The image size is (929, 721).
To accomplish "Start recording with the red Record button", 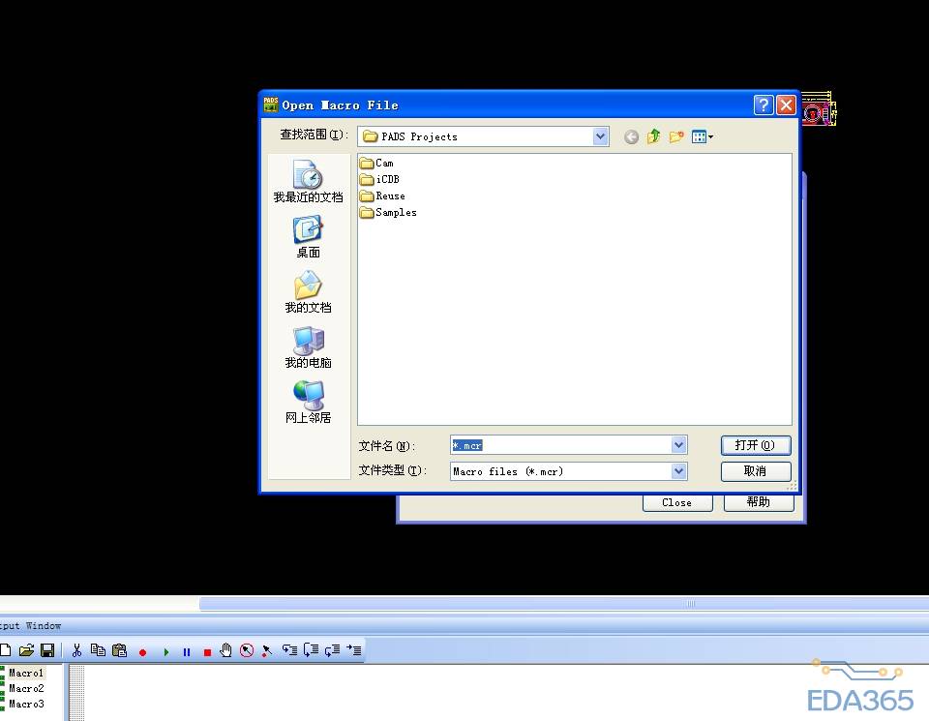I will [x=142, y=652].
